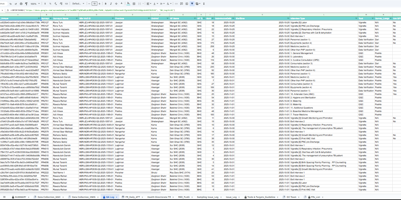The width and height of the screenshot is (401, 200).
Task: Decrease font size minus button
Action: pyautogui.click(x=90, y=4)
